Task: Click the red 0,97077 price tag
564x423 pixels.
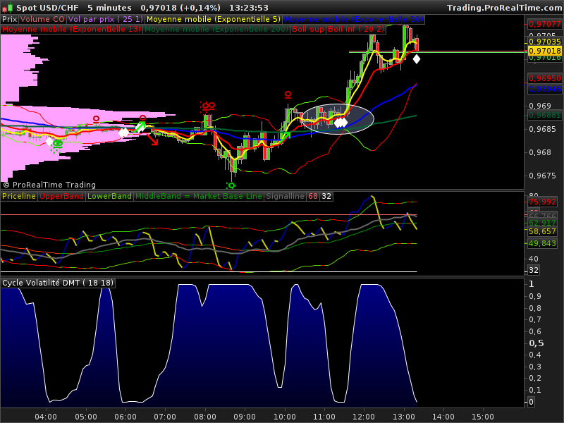Action: [544, 24]
